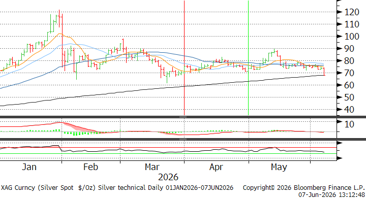Screen dimensions: 366x199
Task: Click the green oversold line in the RSI panel
Action: (168, 153)
